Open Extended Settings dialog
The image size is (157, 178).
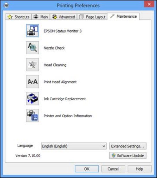click(x=128, y=146)
